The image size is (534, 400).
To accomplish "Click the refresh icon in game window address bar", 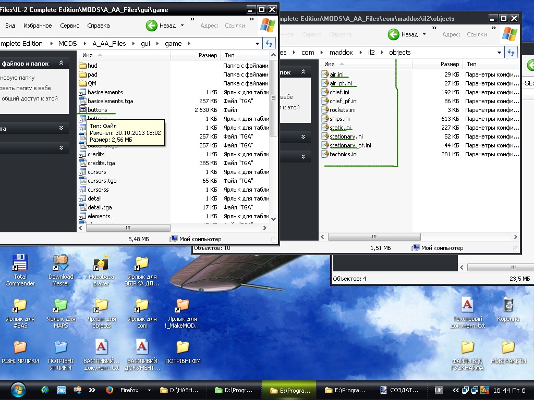I will click(x=269, y=44).
